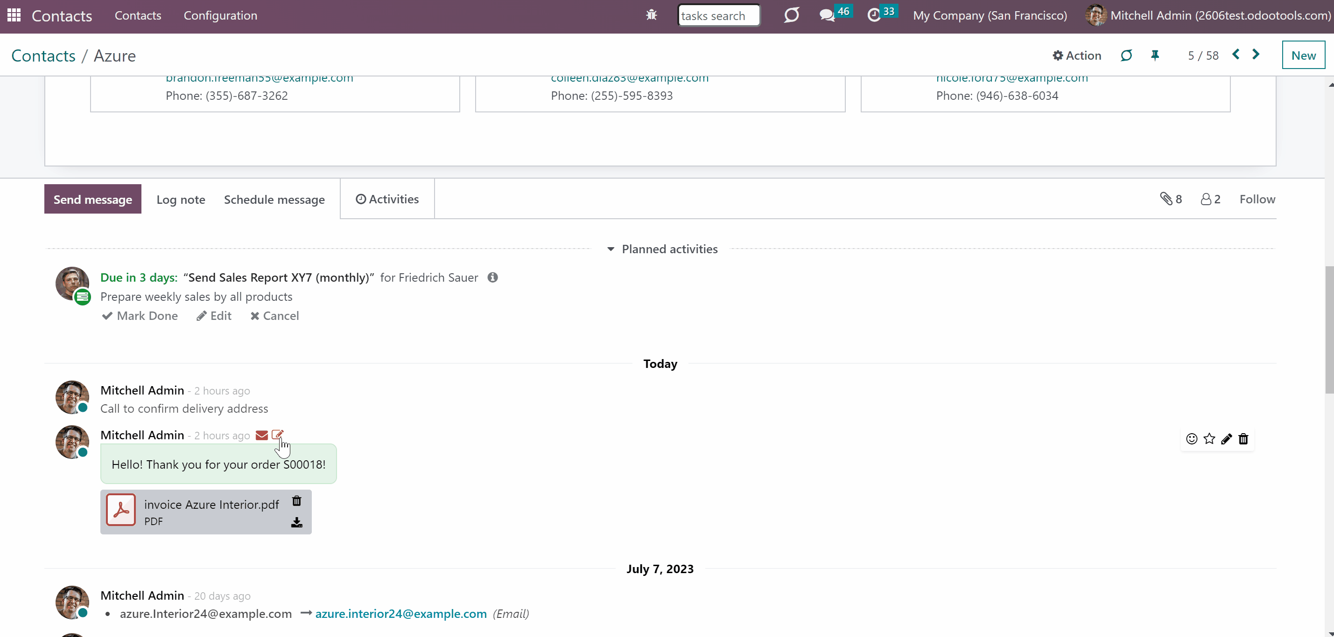Edit the planned activity
This screenshot has height=637, width=1334.
[214, 316]
